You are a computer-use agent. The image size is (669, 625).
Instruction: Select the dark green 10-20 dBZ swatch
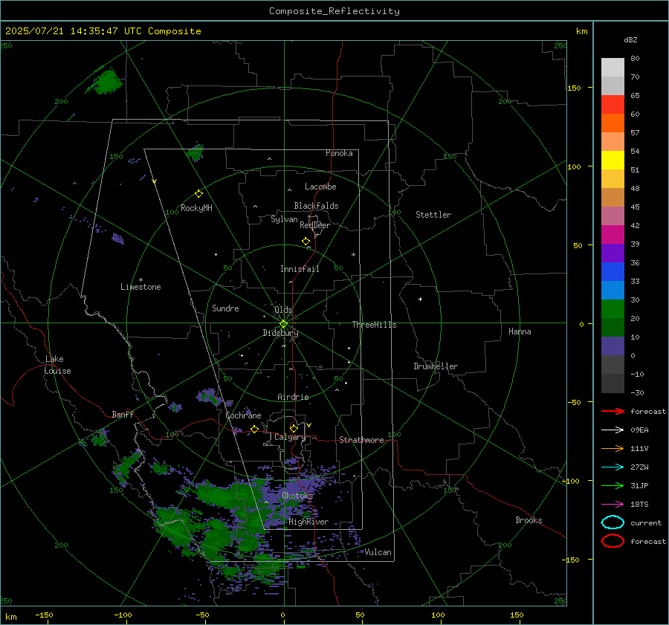613,328
